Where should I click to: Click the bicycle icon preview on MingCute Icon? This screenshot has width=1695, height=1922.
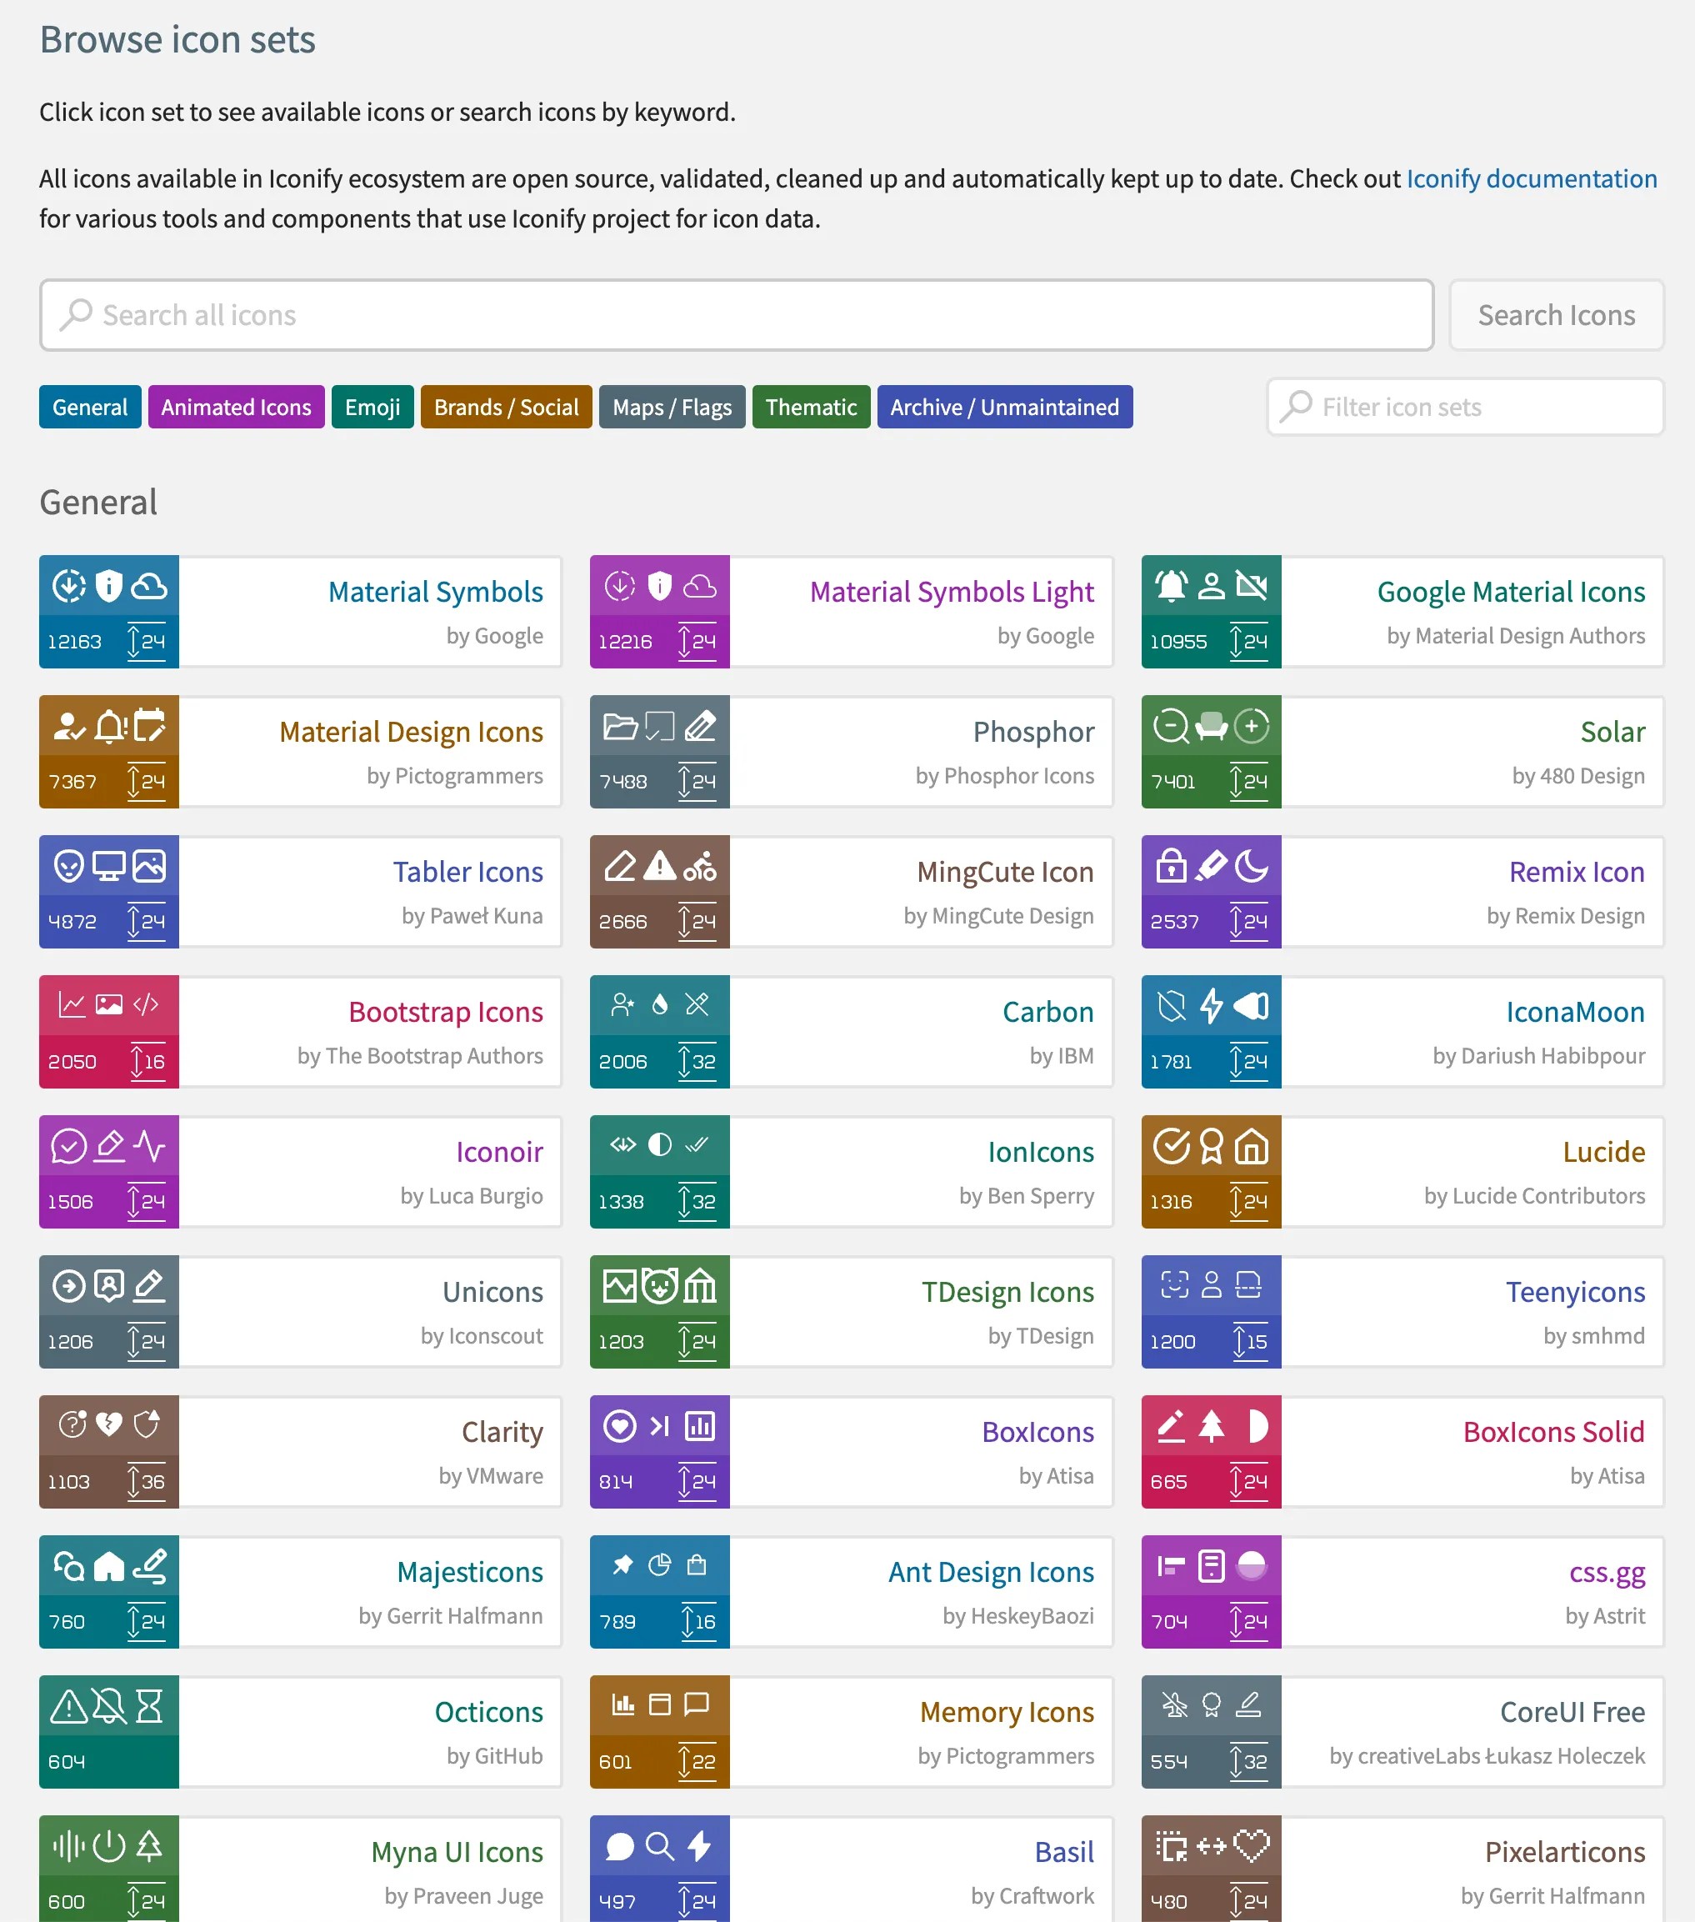tap(699, 867)
